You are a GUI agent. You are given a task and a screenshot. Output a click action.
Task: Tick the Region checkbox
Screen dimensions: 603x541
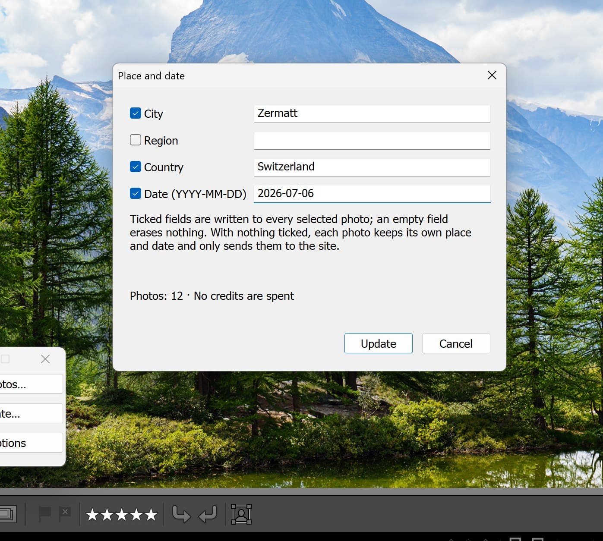[x=136, y=140]
